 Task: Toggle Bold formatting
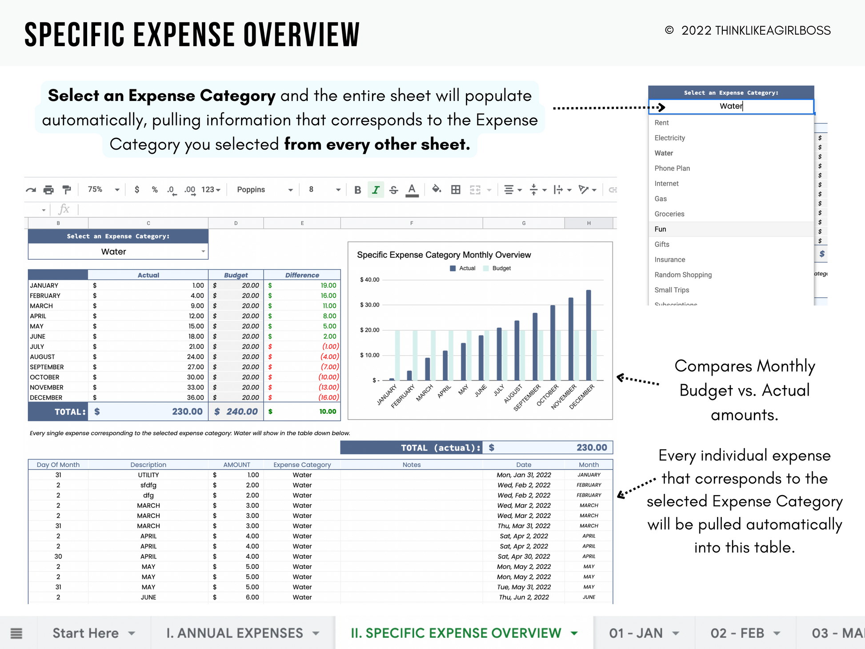pos(357,190)
